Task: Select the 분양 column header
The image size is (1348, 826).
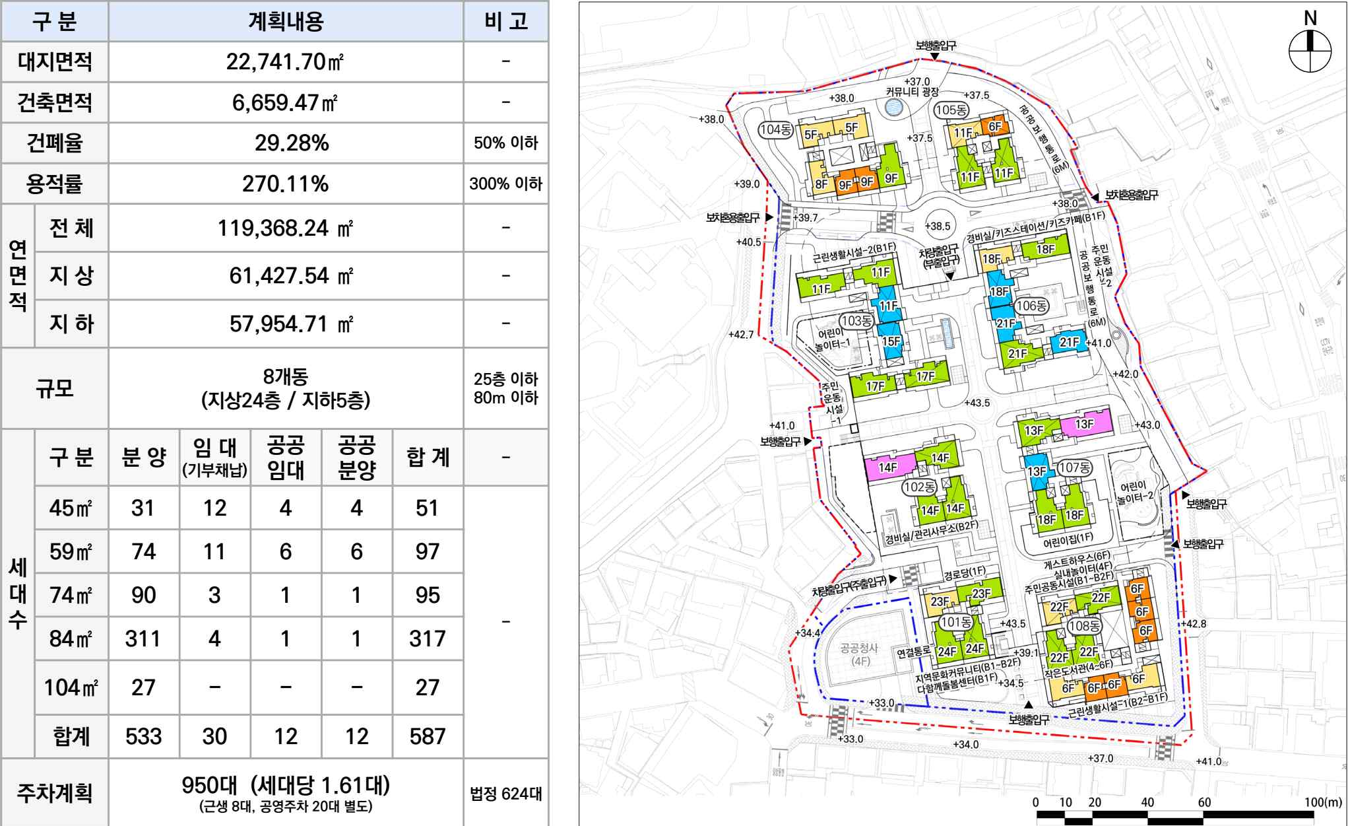Action: click(144, 457)
